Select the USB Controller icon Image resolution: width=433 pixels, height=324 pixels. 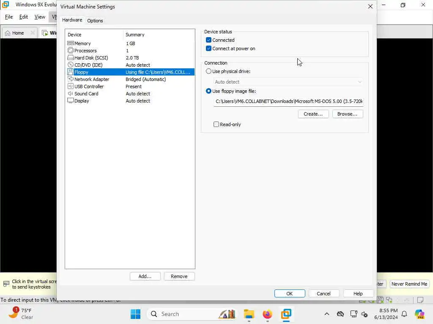click(71, 86)
